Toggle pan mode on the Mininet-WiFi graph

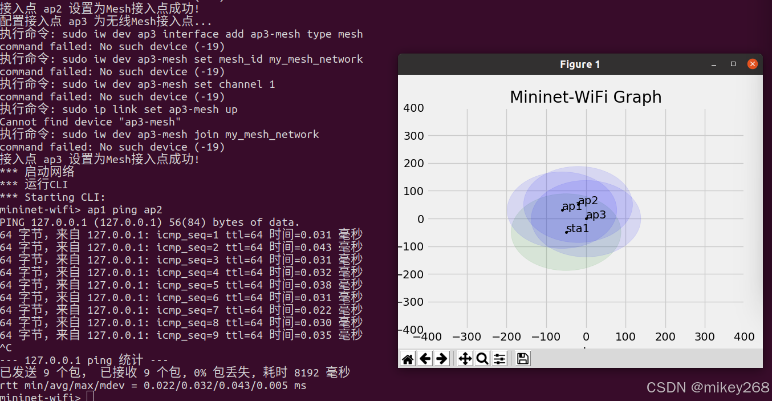pos(465,358)
